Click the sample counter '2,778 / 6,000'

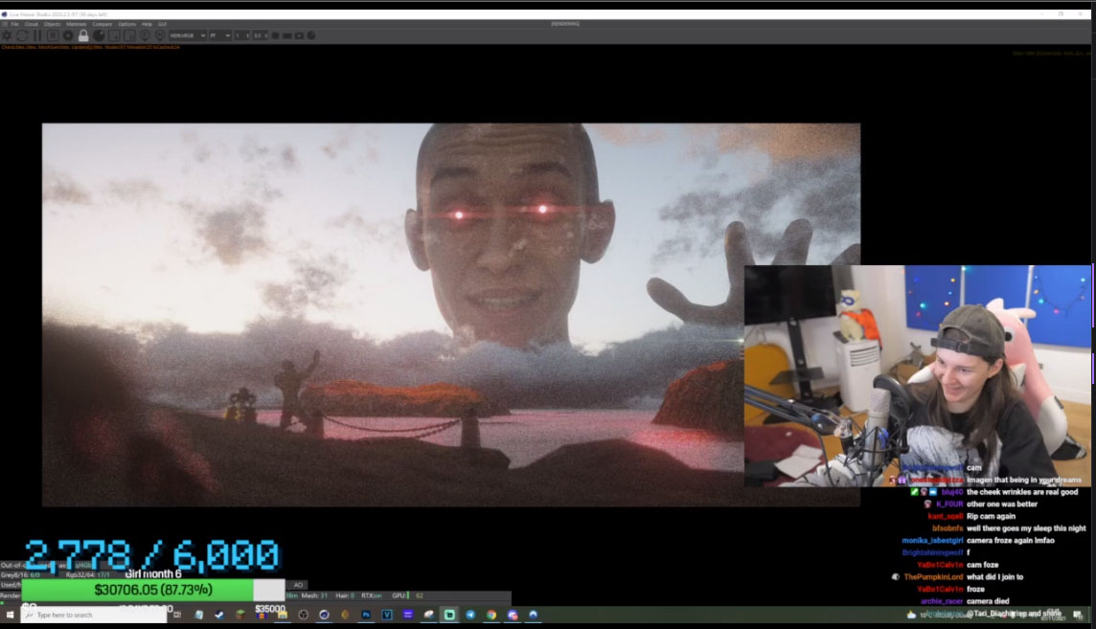point(151,555)
